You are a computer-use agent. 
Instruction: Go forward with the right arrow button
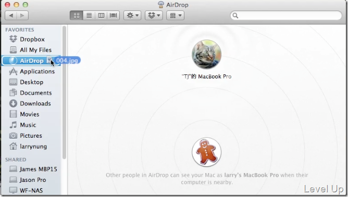[22, 16]
